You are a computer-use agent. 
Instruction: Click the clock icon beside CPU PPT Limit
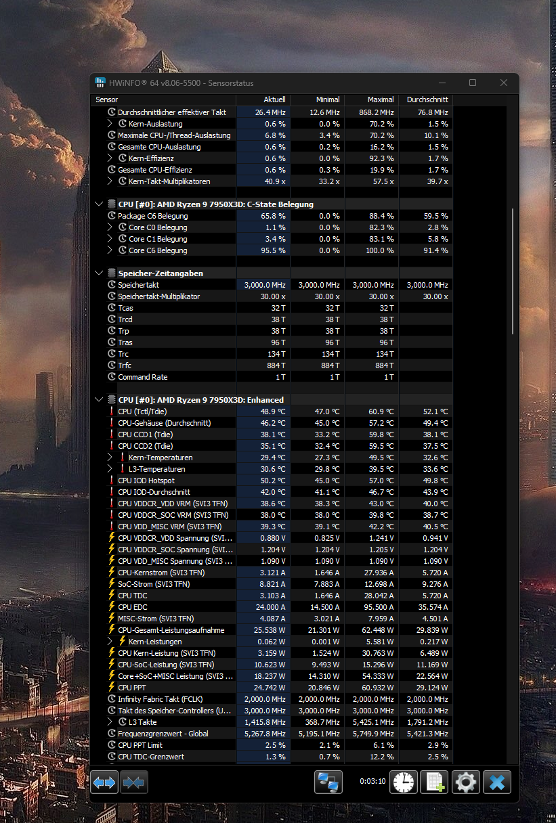(x=112, y=745)
